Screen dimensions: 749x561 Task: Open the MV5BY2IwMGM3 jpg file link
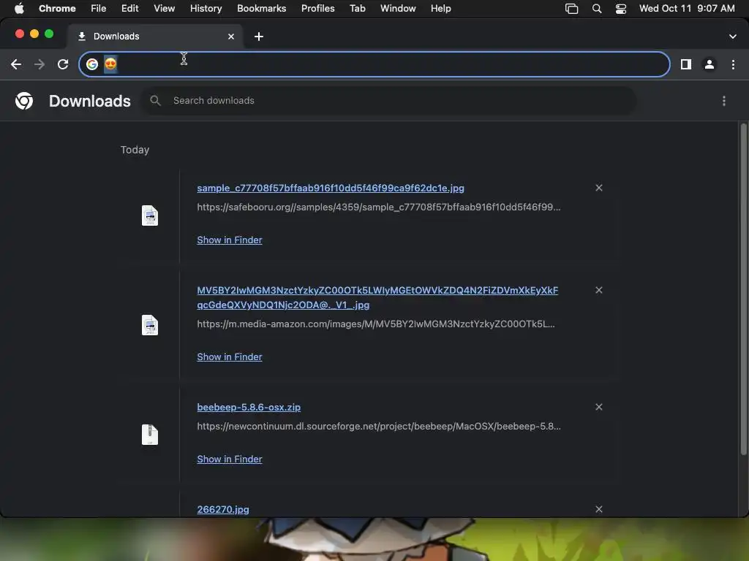[377, 298]
